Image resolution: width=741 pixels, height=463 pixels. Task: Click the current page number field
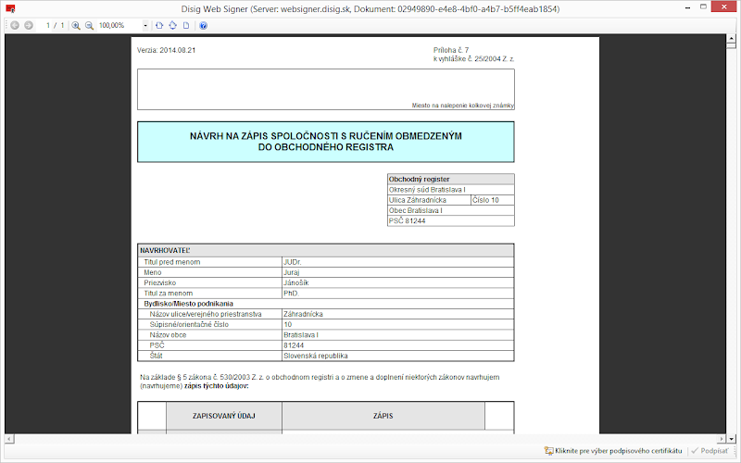[48, 26]
